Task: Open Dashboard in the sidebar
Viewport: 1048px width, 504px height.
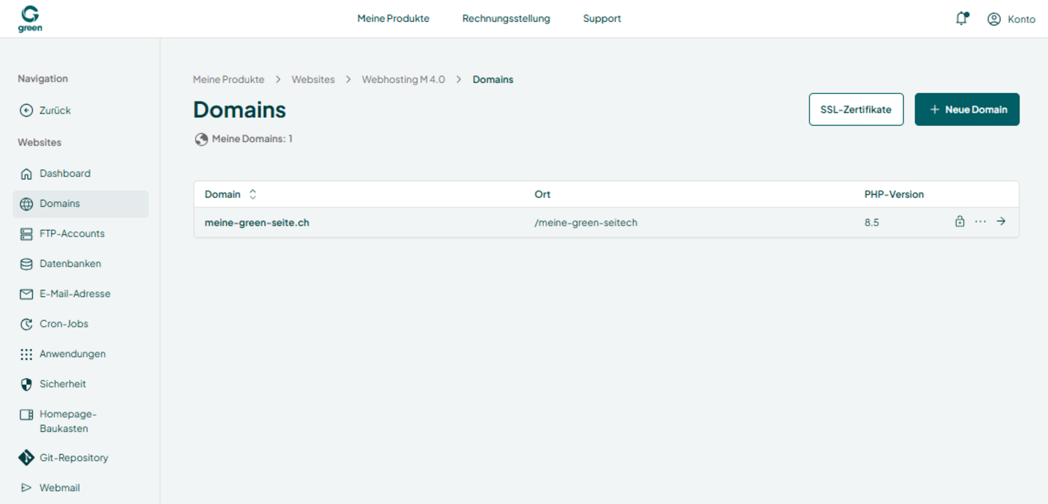Action: (x=55, y=173)
